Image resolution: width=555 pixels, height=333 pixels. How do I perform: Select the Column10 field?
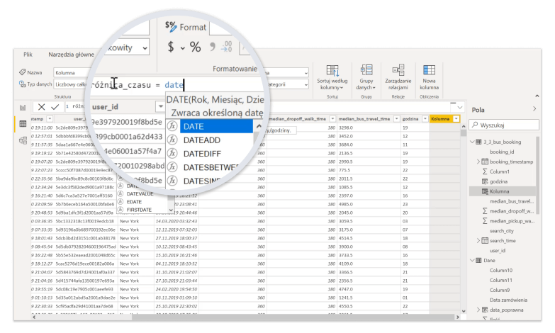coord(501,271)
